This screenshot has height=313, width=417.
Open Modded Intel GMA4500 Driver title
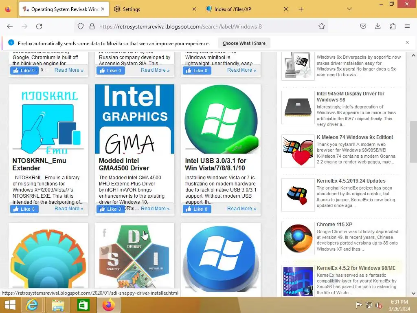pos(124,164)
